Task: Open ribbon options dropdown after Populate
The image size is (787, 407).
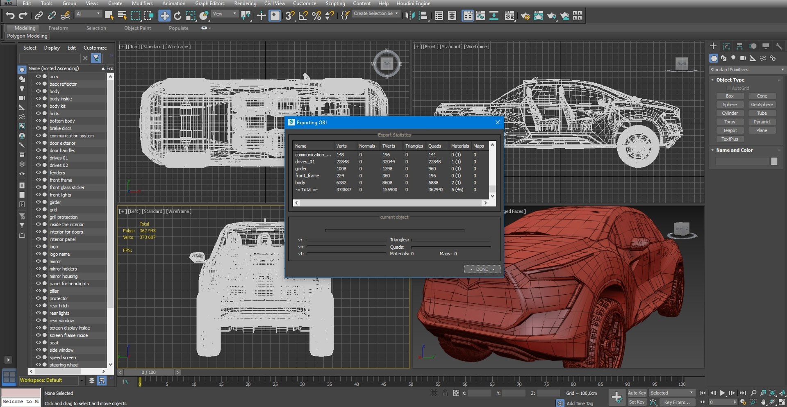Action: tap(206, 28)
